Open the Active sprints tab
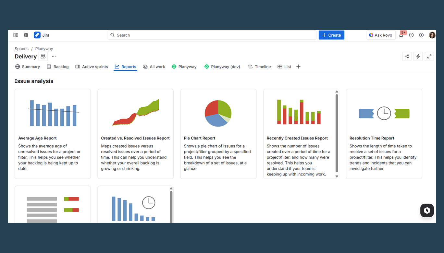The width and height of the screenshot is (444, 253). tap(92, 66)
